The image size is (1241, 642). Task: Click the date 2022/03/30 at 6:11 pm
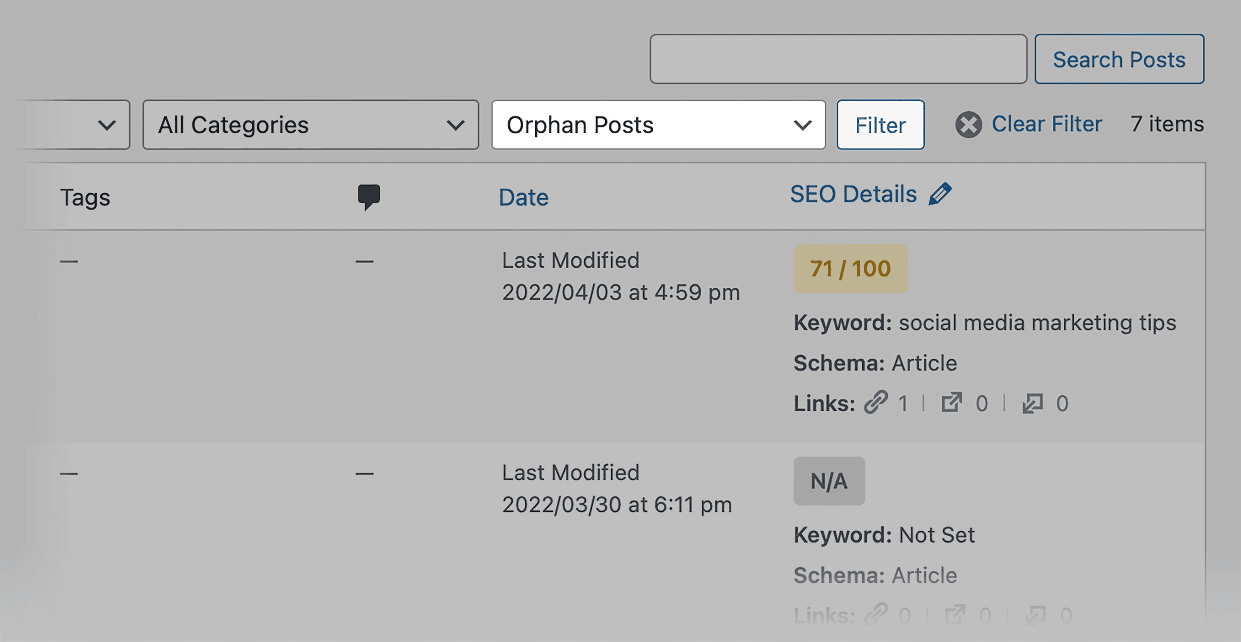point(617,505)
